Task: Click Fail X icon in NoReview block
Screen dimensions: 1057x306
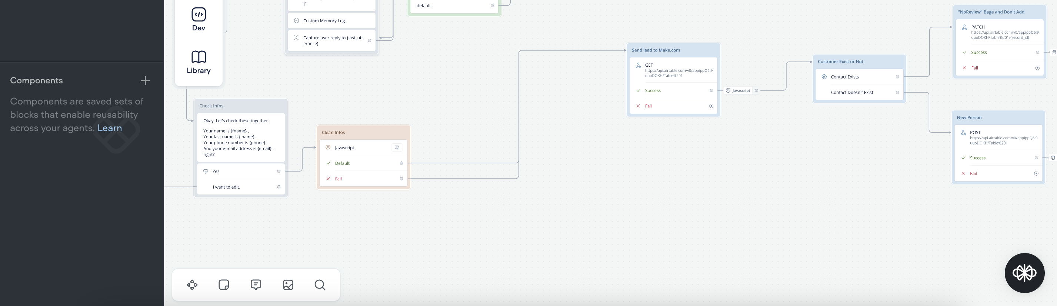Action: click(x=965, y=68)
